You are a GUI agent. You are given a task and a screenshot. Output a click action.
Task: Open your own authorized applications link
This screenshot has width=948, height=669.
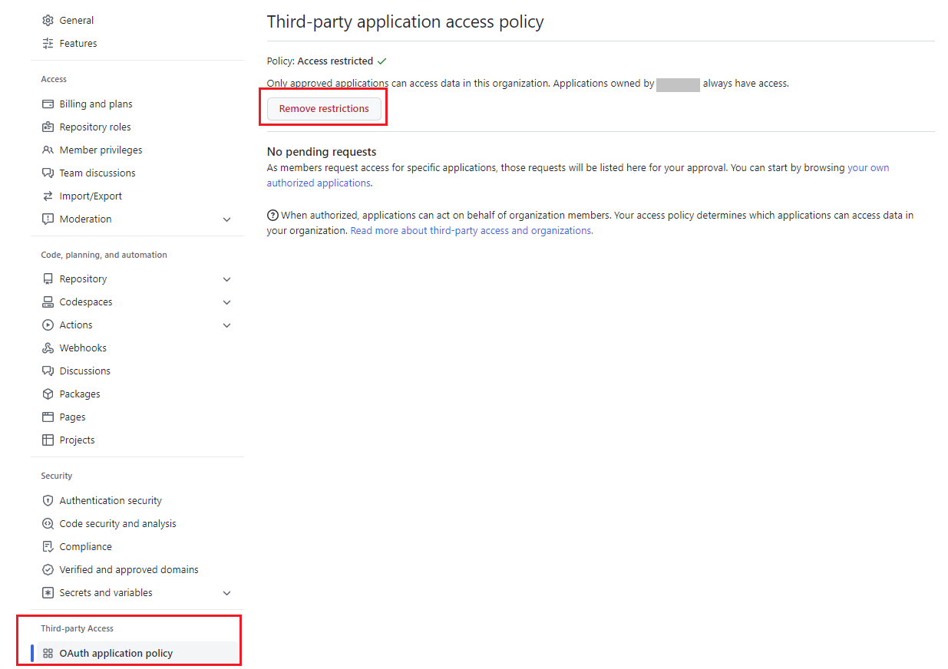pyautogui.click(x=319, y=183)
